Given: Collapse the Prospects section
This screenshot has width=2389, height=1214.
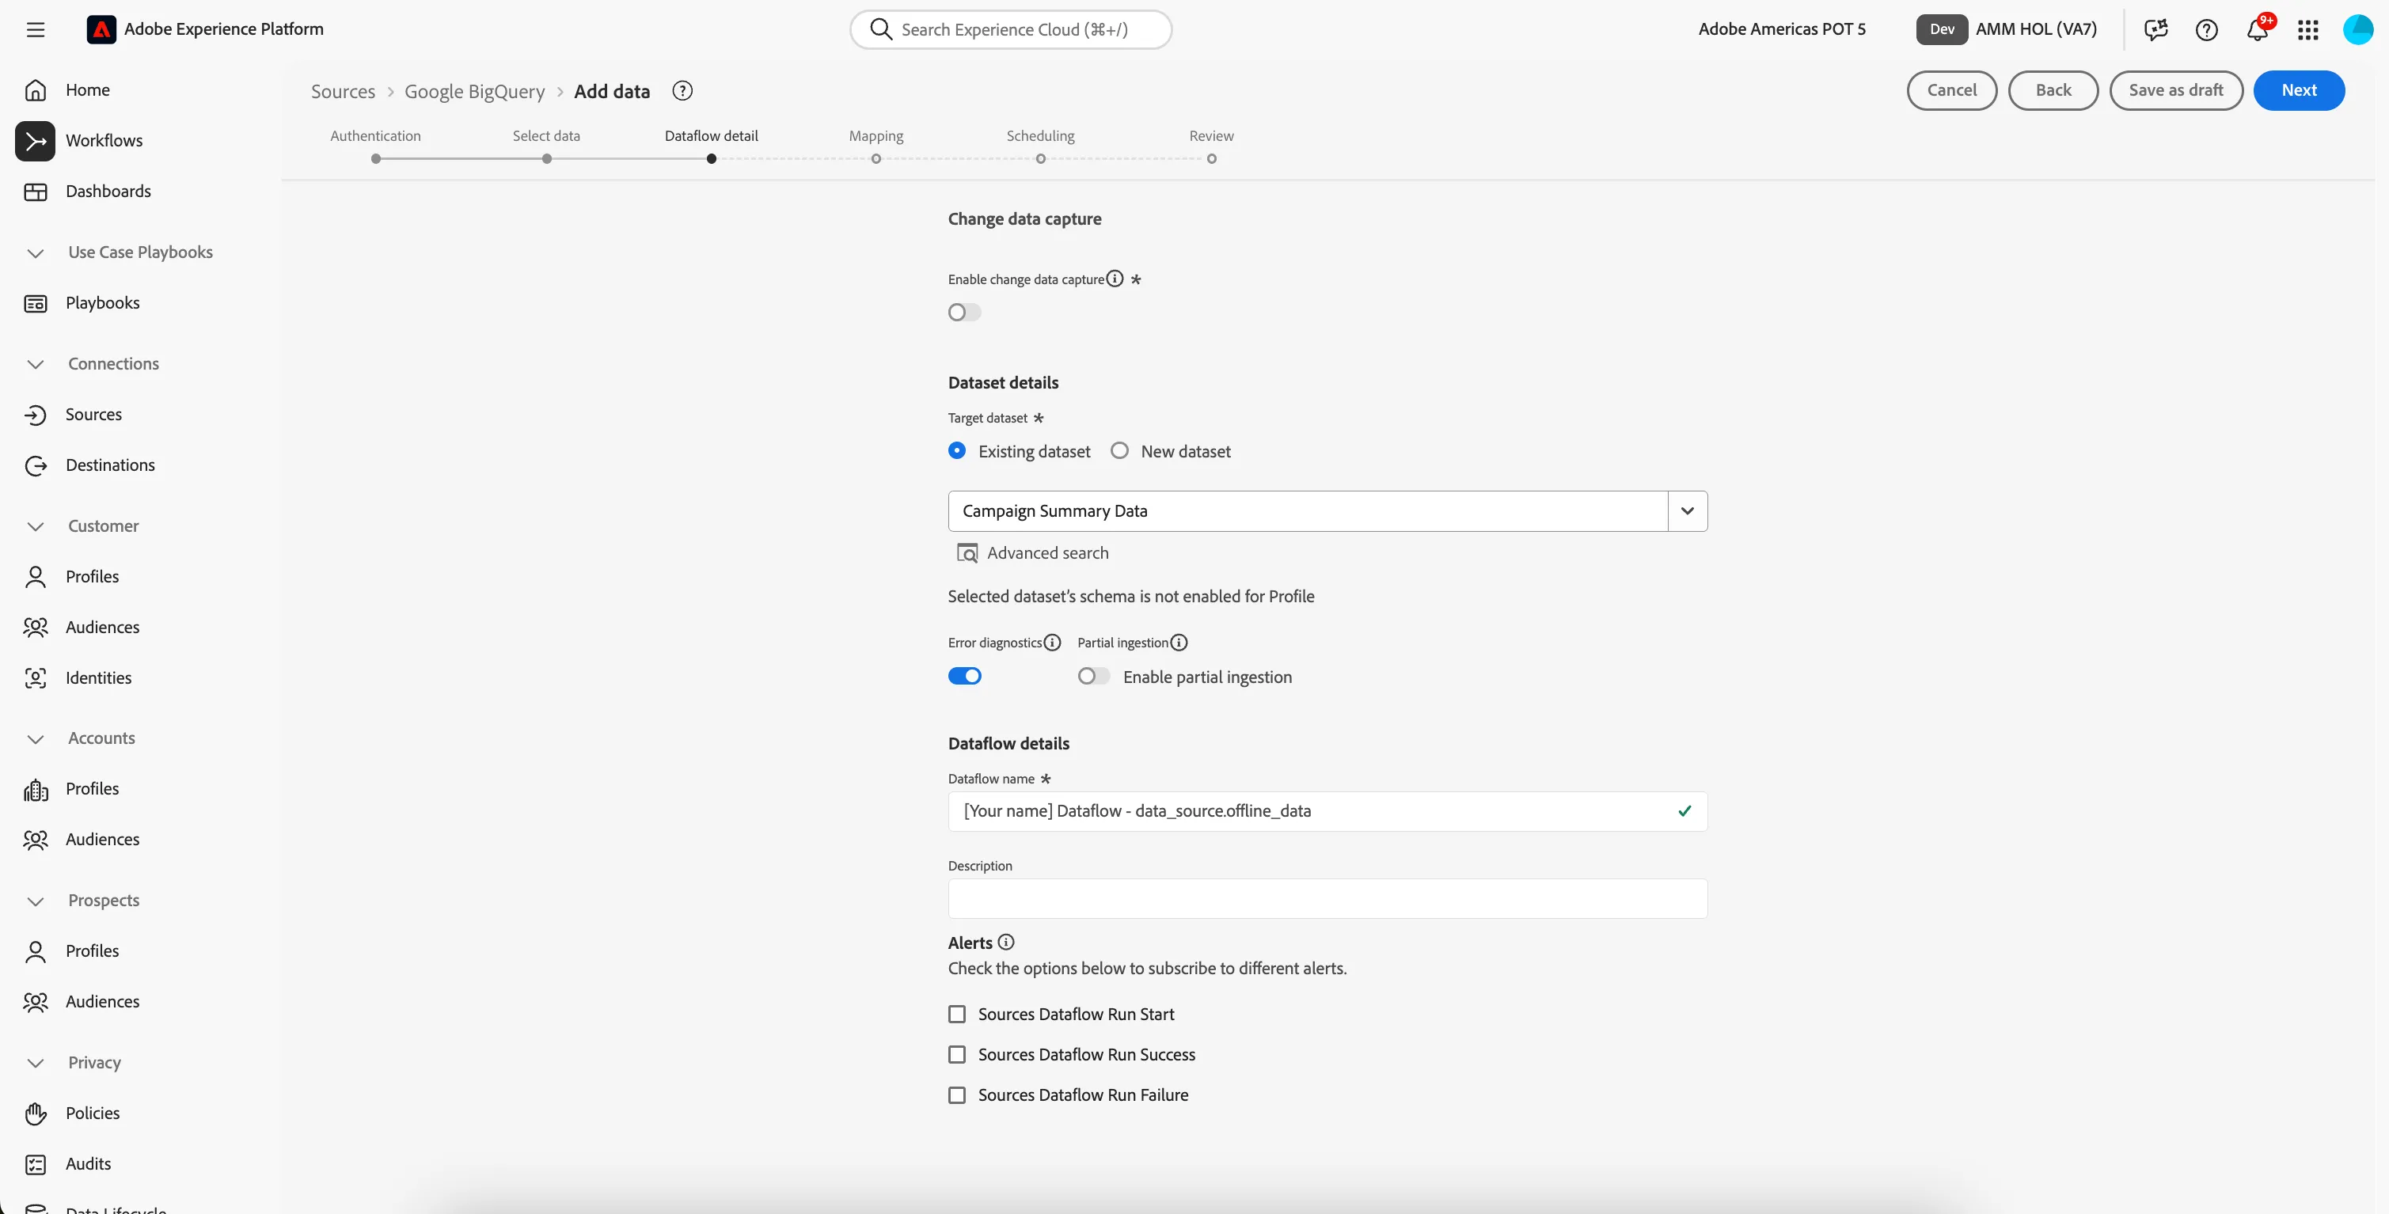Looking at the screenshot, I should pos(36,901).
